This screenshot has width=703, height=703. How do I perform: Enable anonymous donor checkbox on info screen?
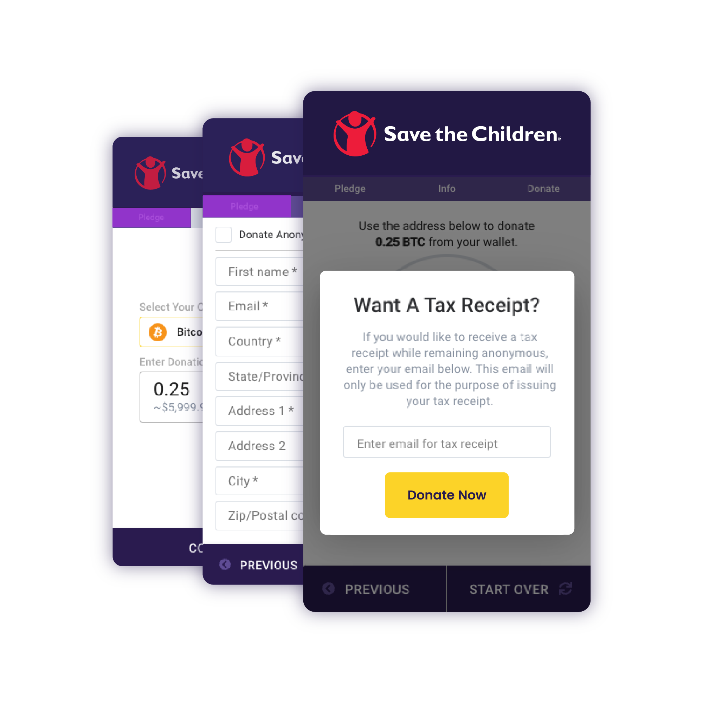(225, 233)
